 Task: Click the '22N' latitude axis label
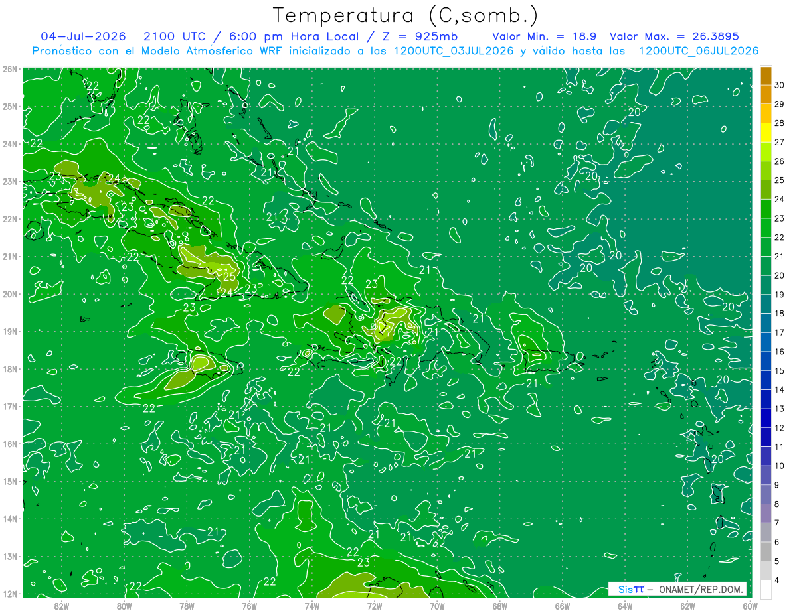coord(9,219)
